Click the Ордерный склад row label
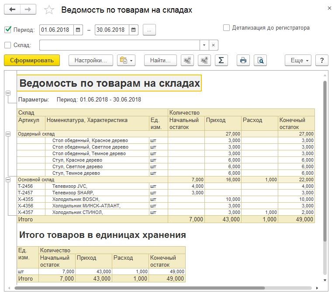The image size is (335, 295). coord(36,134)
